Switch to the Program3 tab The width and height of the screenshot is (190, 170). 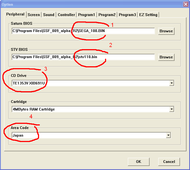pyautogui.click(x=127, y=15)
